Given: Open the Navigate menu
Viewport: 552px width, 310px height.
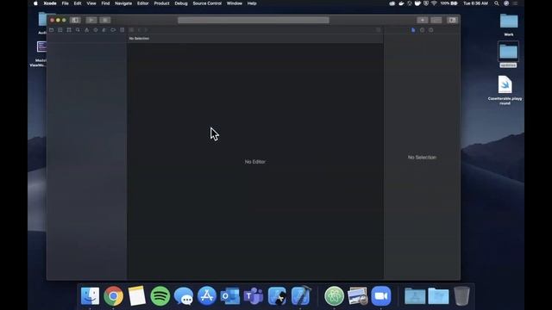Looking at the screenshot, I should tap(123, 3).
